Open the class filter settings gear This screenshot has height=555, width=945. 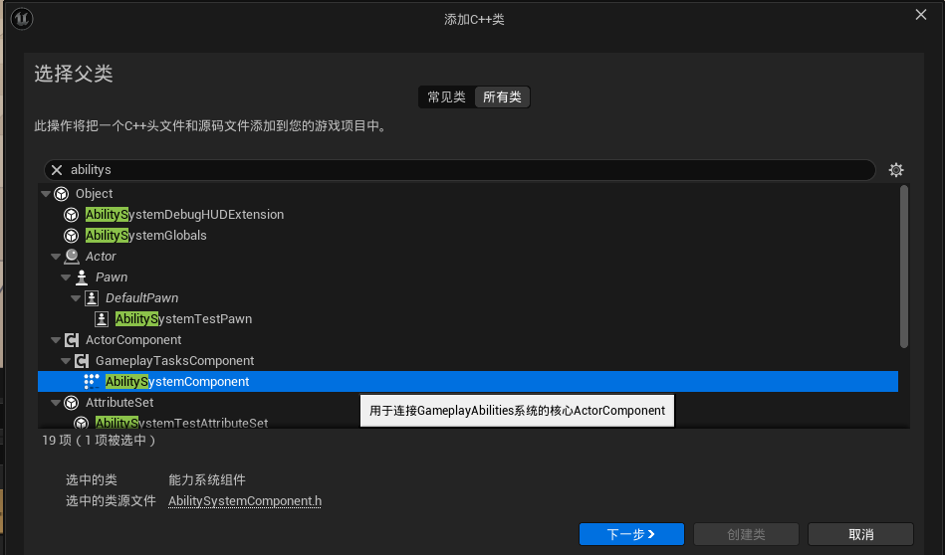tap(896, 170)
